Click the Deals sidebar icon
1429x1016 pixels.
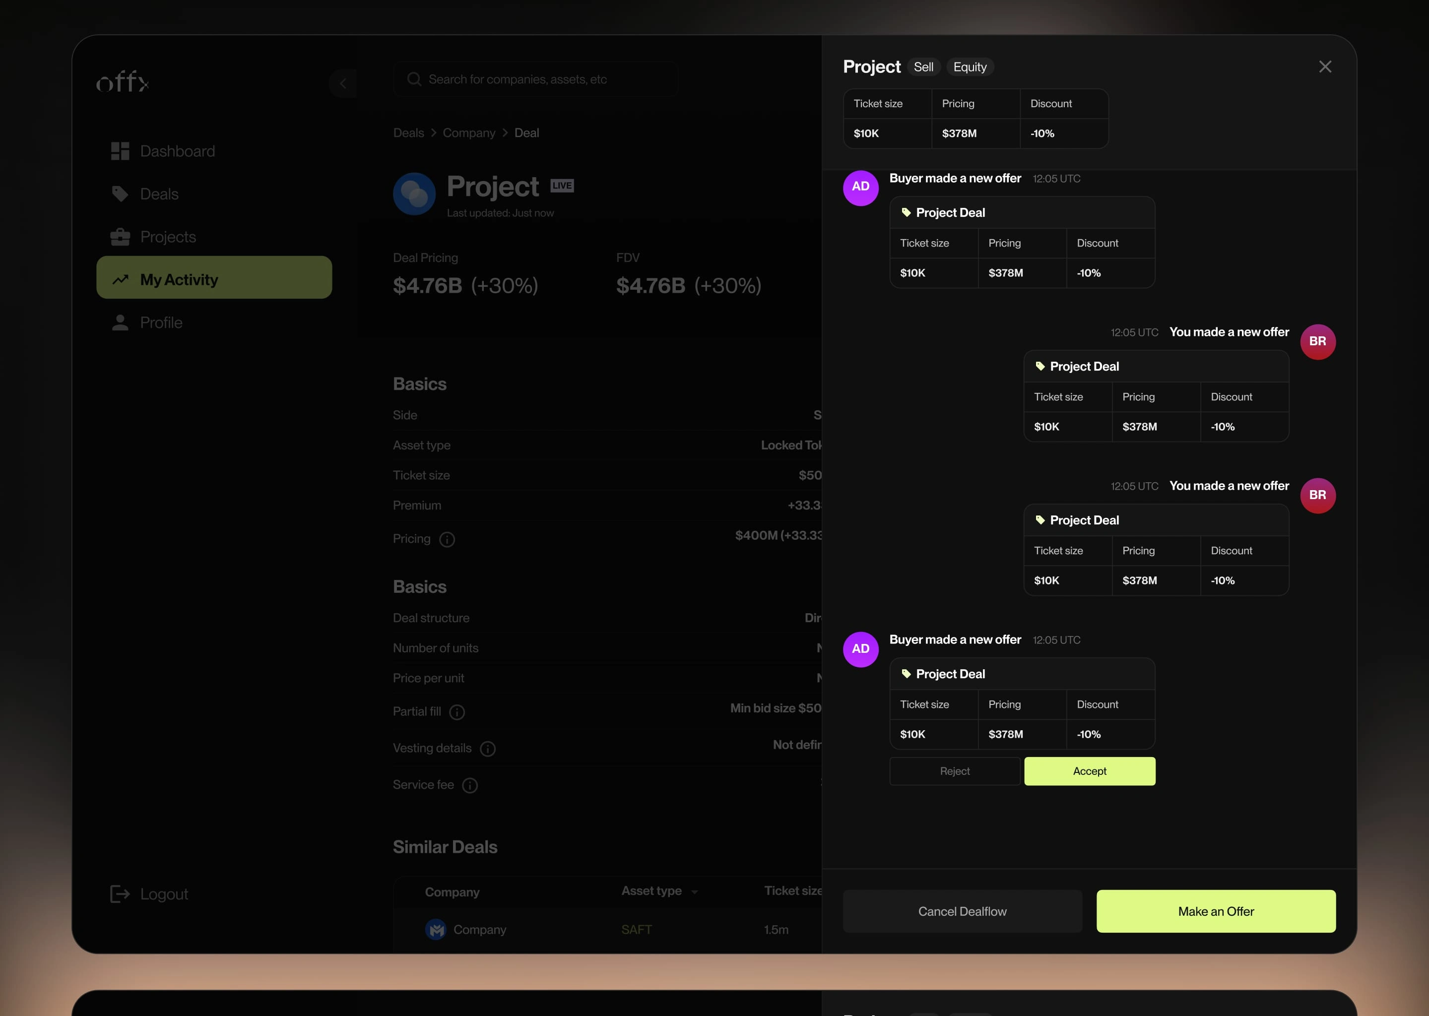point(120,194)
